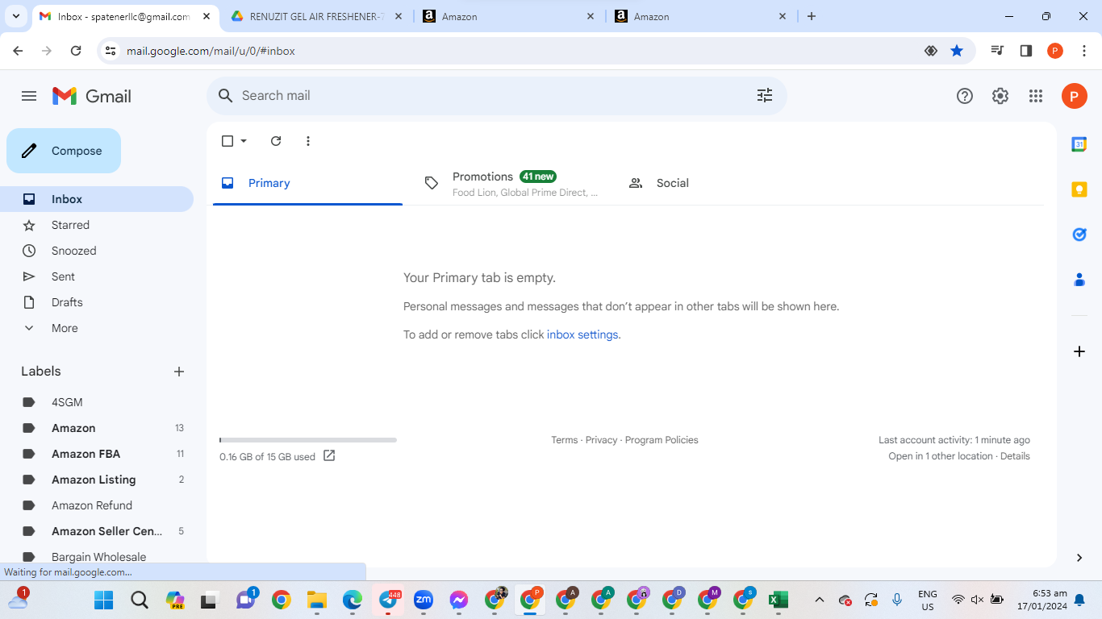Open File Explorer from taskbar
The width and height of the screenshot is (1102, 619).
(316, 600)
